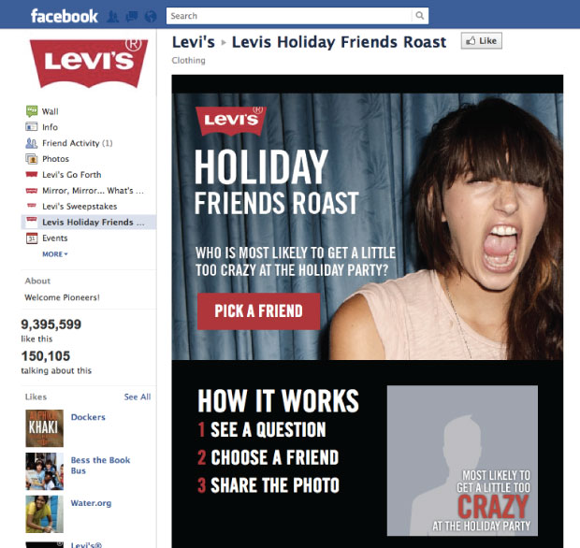Click inside the Search input field
The height and width of the screenshot is (548, 580).
coord(289,16)
